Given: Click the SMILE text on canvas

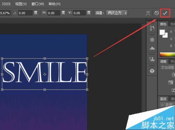Looking at the screenshot, I should coord(45,72).
